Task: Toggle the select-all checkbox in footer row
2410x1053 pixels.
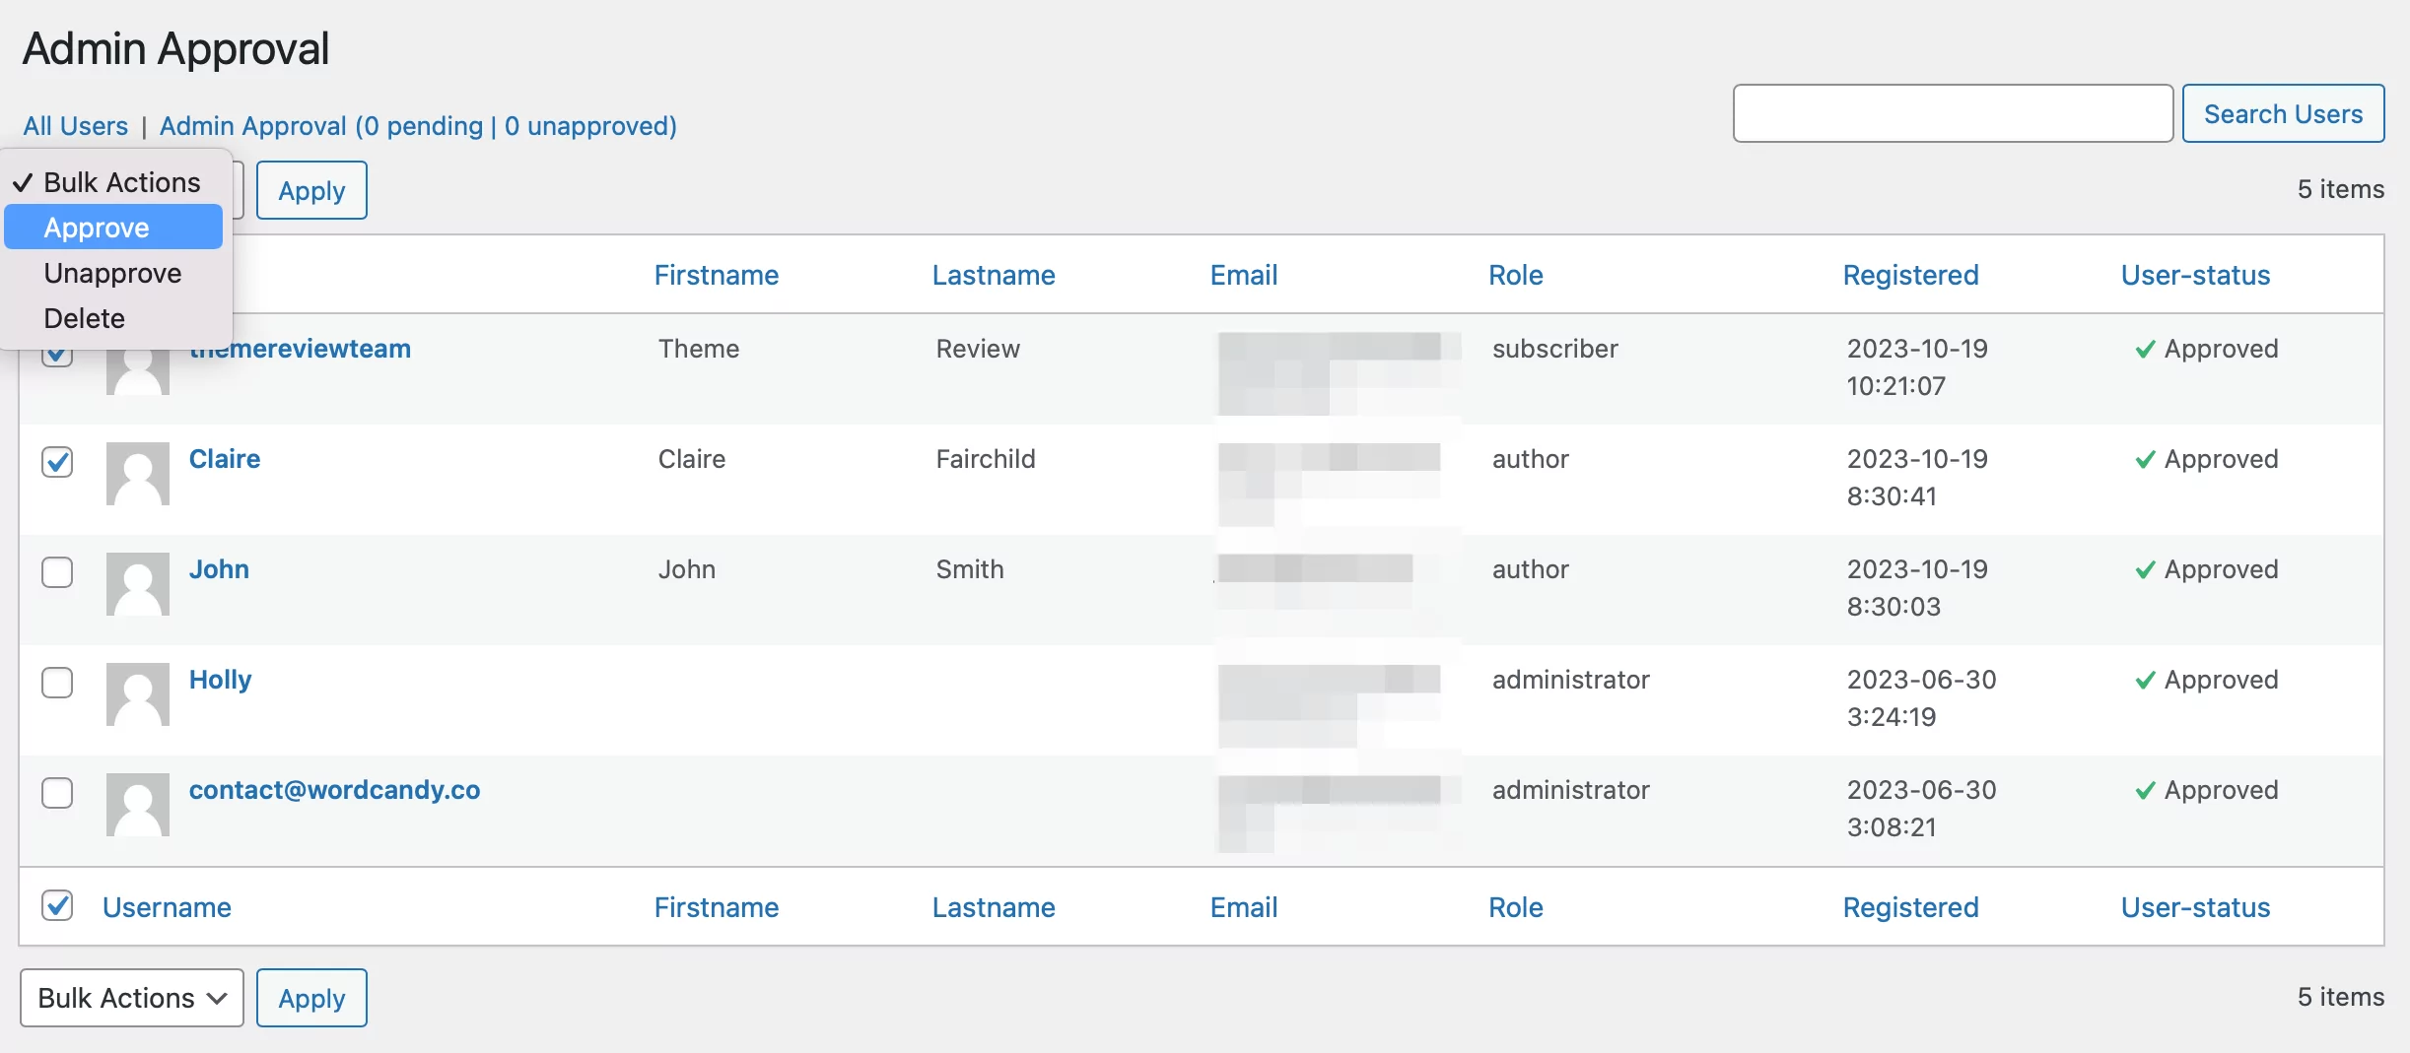Action: click(x=57, y=905)
